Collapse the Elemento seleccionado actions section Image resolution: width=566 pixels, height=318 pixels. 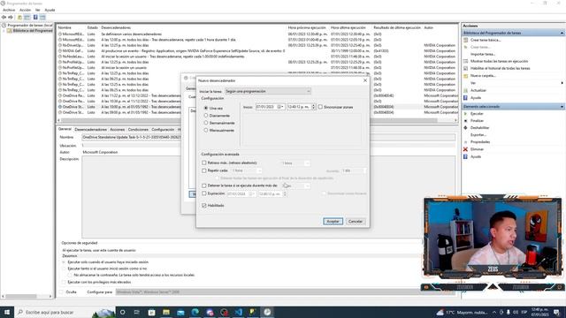click(x=562, y=107)
